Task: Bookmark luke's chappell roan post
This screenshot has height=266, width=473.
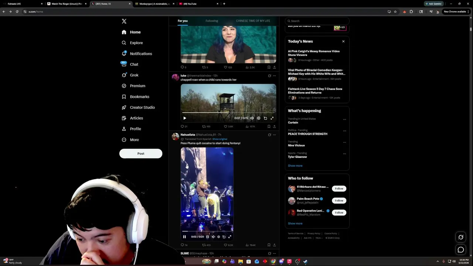Action: 269,126
